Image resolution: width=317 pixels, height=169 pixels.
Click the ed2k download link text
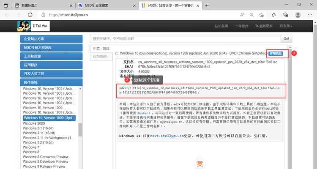tap(199, 90)
